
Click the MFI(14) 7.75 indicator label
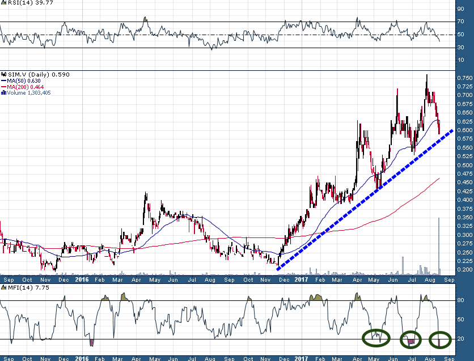pos(28,287)
